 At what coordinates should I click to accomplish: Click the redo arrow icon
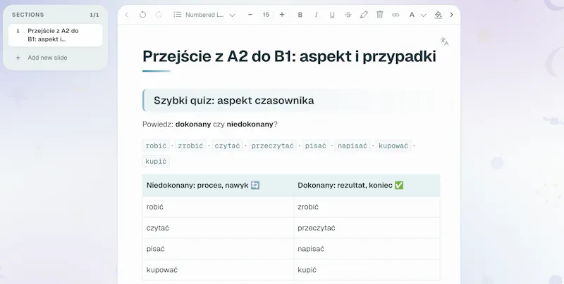coord(158,15)
